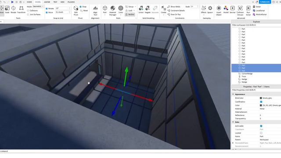Image resolution: width=281 pixels, height=158 pixels.
Task: Click the pivot Reset button
Action: [84, 11]
